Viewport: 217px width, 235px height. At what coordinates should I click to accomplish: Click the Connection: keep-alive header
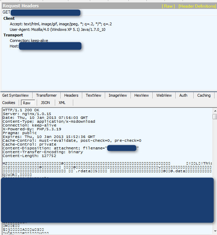29,41
